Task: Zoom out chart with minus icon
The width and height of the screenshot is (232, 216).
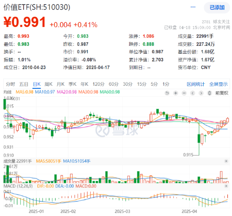Action: click(x=184, y=93)
